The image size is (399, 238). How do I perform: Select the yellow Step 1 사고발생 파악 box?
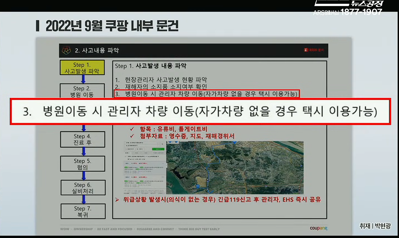tap(82, 68)
